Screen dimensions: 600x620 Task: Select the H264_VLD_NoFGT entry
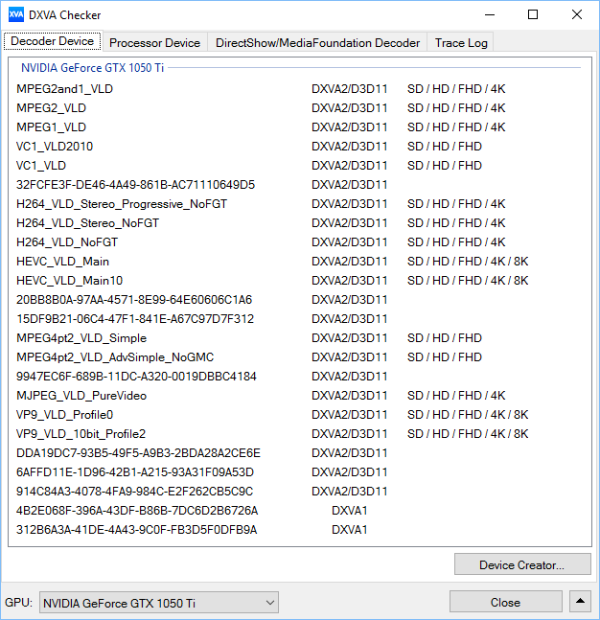(x=67, y=242)
